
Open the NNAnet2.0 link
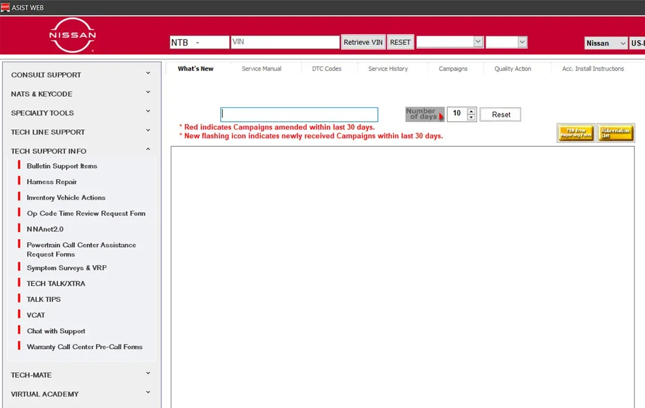[45, 229]
